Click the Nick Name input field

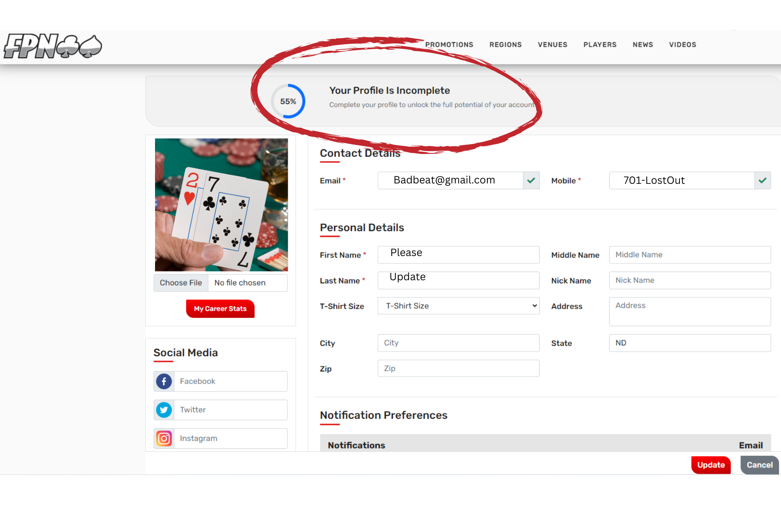click(689, 280)
